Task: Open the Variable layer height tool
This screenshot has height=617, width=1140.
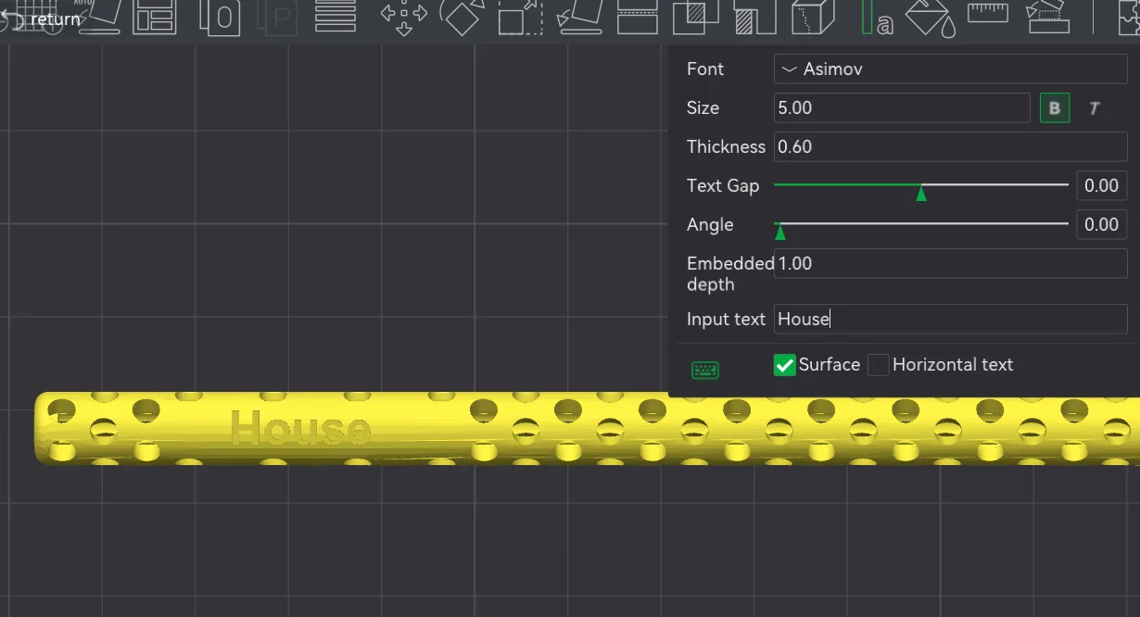Action: coord(336,16)
